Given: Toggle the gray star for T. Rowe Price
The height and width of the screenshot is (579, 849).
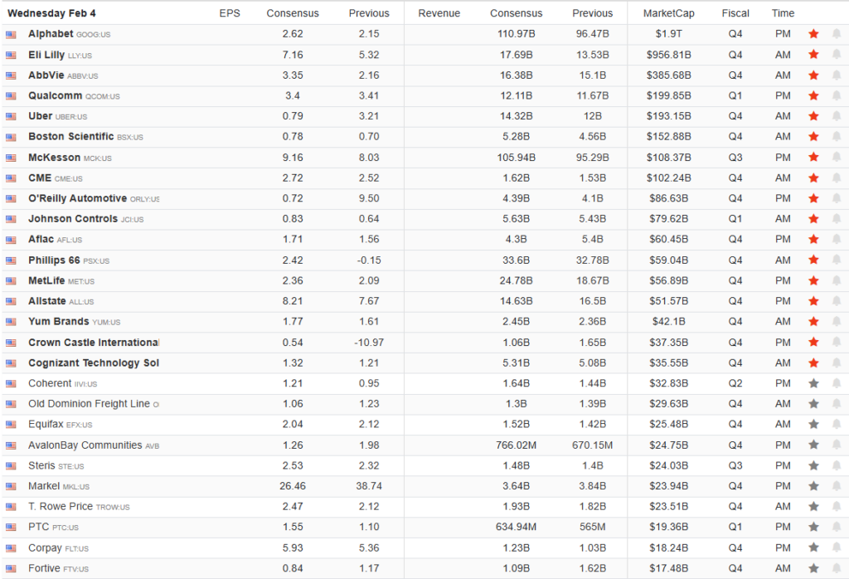Looking at the screenshot, I should click(813, 507).
